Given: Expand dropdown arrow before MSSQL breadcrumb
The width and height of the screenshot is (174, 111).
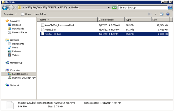Looking at the screenshot, I should point(58,7).
